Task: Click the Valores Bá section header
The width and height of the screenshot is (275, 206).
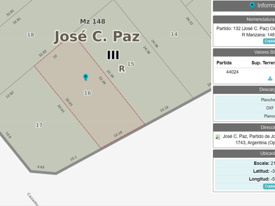Action: (244, 52)
